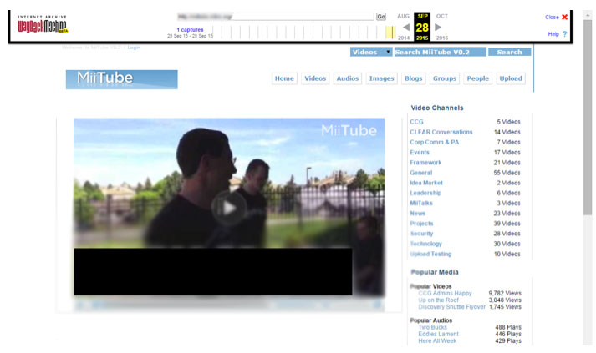596x353 pixels.
Task: Open the Audios nav tab
Action: (348, 78)
